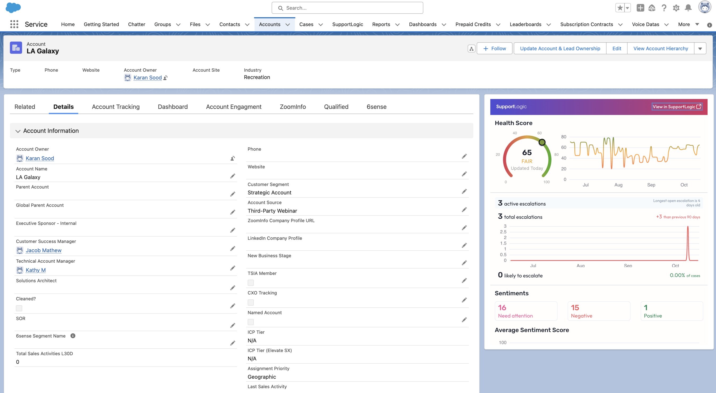
Task: Open the Help question mark icon
Action: 664,8
